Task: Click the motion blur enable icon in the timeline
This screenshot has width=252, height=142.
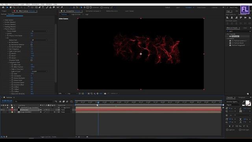Action: click(67, 101)
